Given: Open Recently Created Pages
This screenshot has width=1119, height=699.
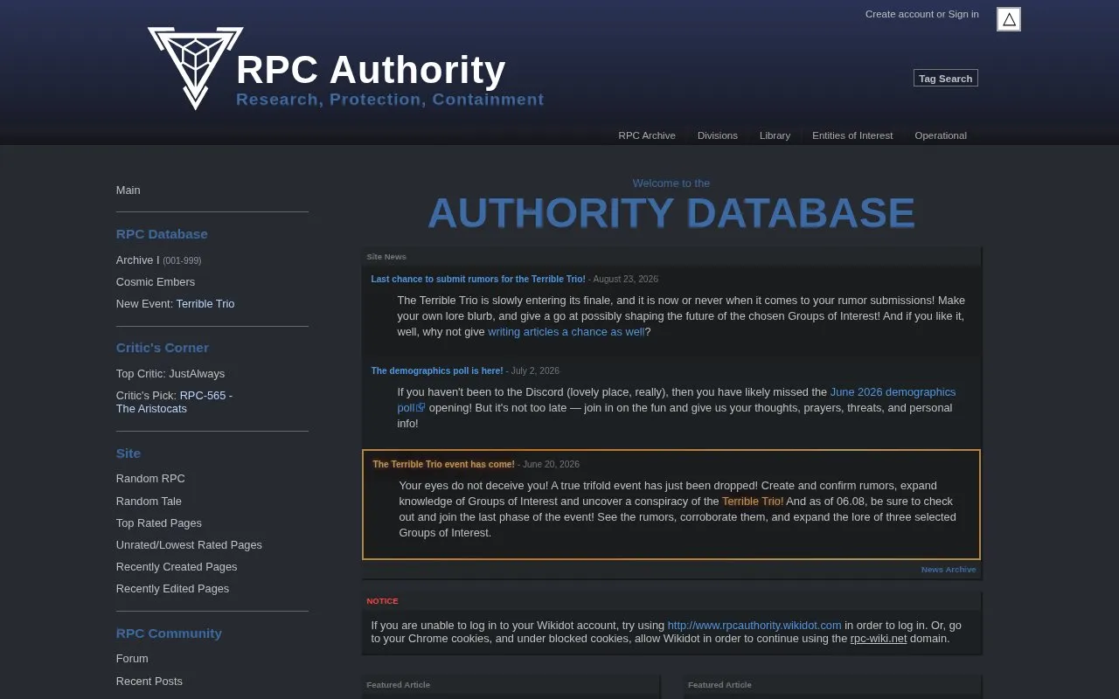Looking at the screenshot, I should 177,566.
